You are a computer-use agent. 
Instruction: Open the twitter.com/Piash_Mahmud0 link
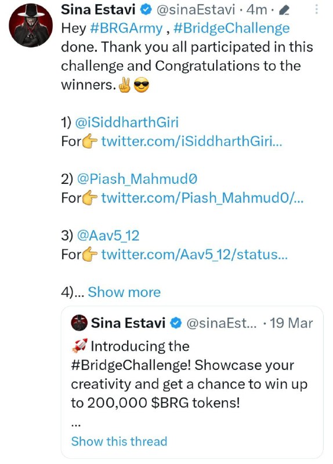click(x=202, y=198)
